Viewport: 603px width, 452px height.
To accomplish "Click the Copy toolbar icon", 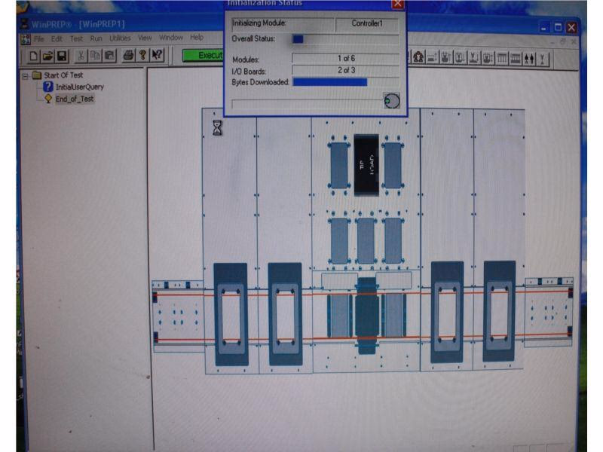I will pyautogui.click(x=95, y=56).
